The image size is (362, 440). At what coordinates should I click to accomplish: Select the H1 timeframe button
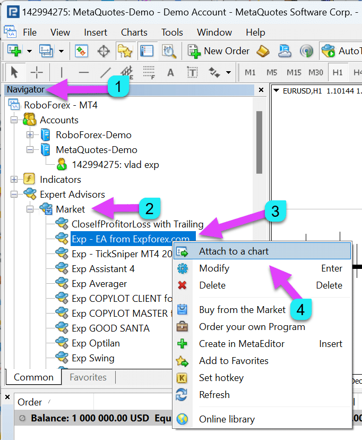(x=337, y=72)
